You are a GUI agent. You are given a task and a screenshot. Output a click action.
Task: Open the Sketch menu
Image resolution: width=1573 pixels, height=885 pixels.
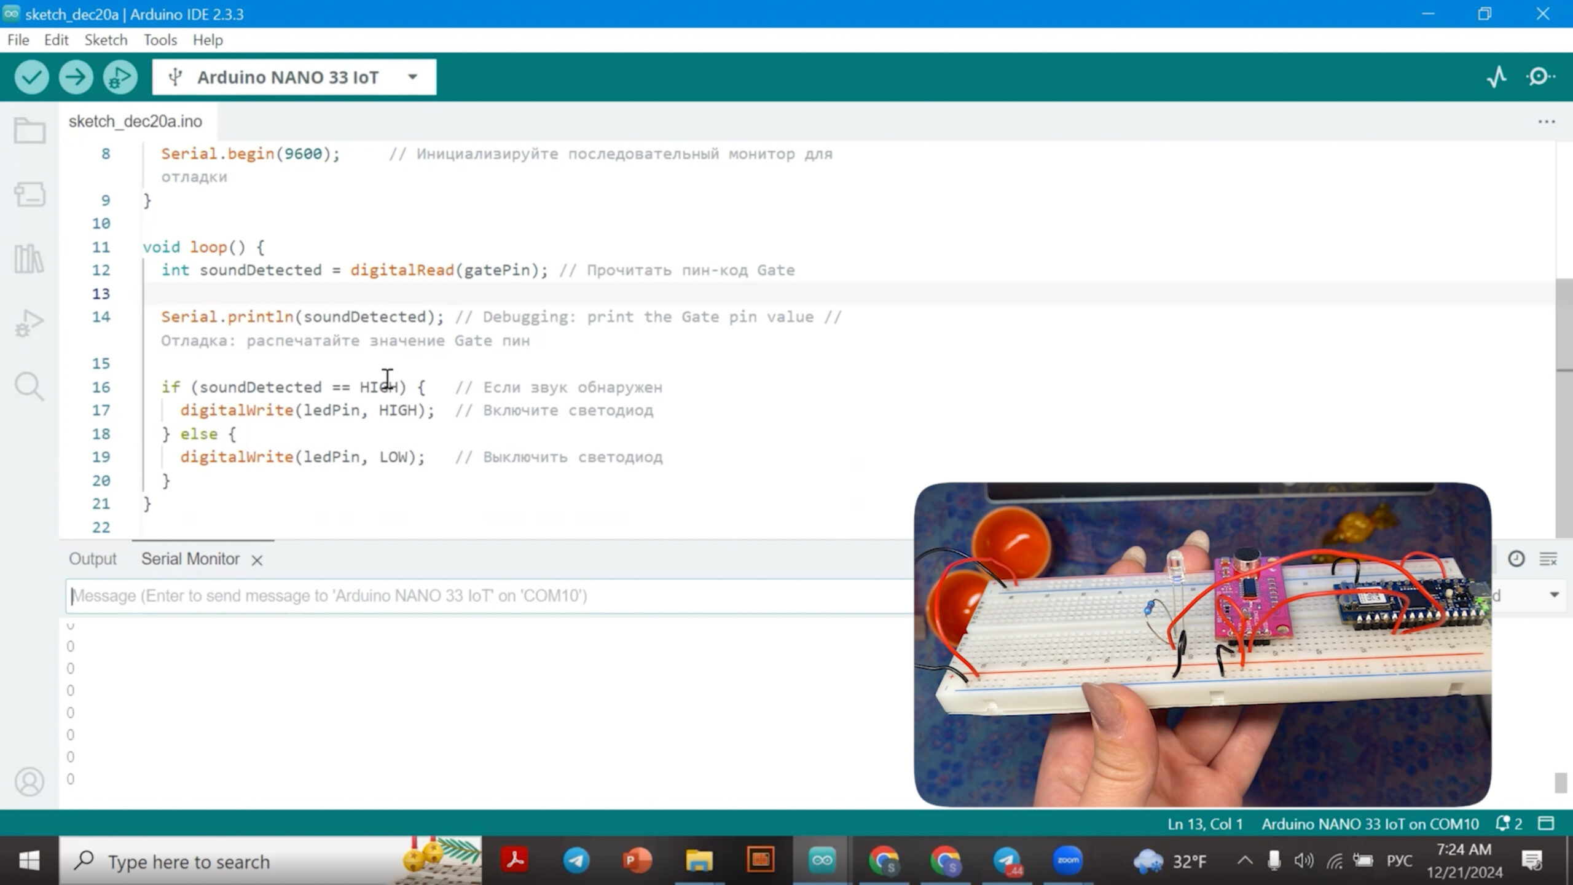106,40
